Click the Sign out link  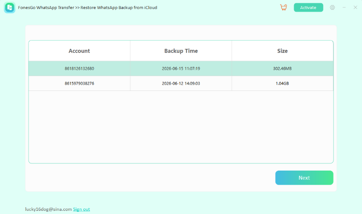coord(81,209)
